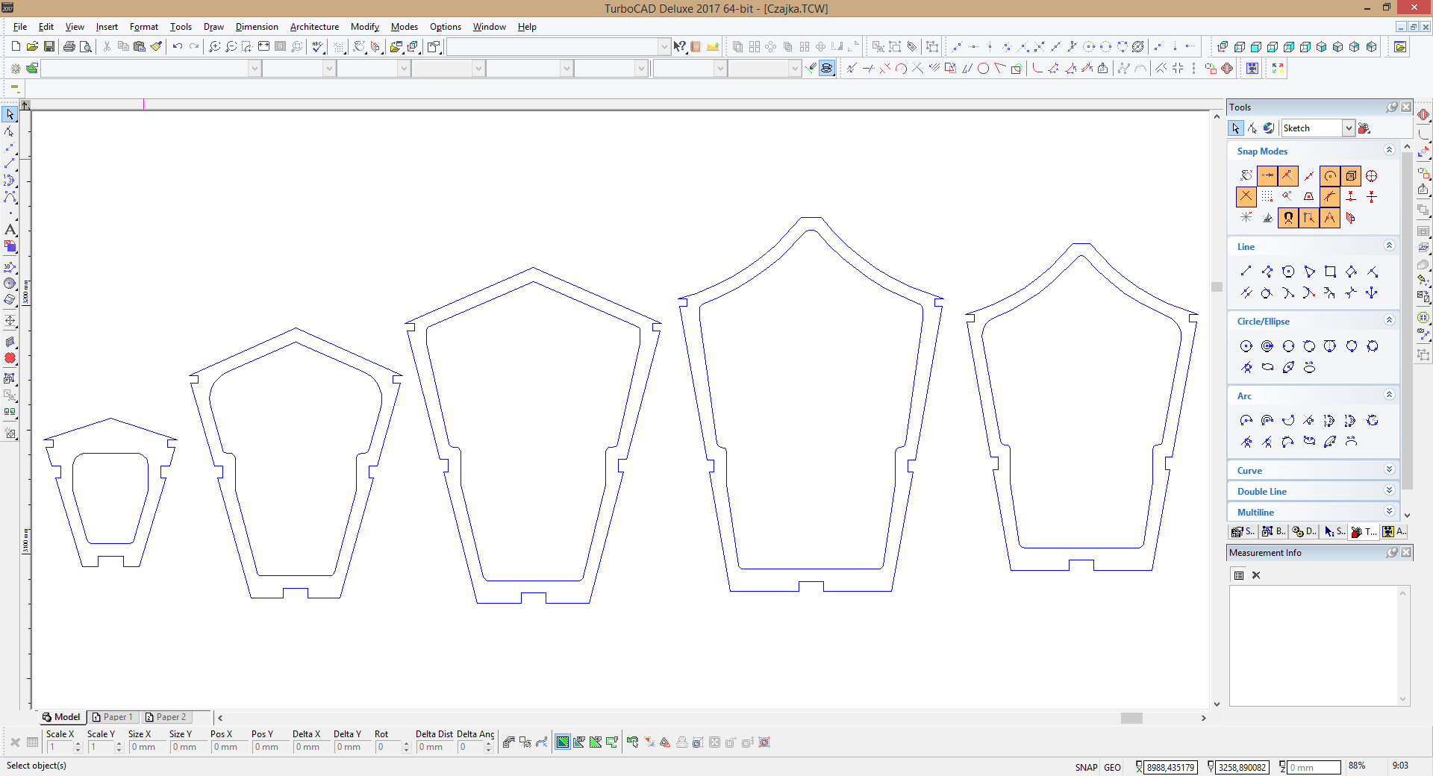
Task: Switch to the Paper 2 tab
Action: tap(166, 717)
